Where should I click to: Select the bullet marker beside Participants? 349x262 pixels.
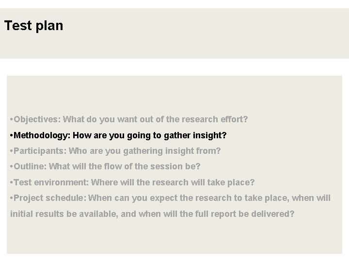(11, 151)
